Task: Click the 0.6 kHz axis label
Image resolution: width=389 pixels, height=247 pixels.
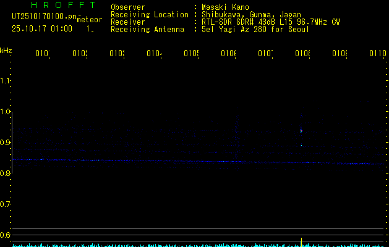Action: 6,235
